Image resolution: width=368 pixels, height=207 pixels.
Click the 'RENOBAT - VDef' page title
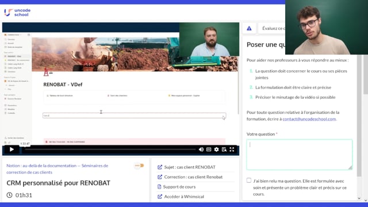tap(63, 85)
